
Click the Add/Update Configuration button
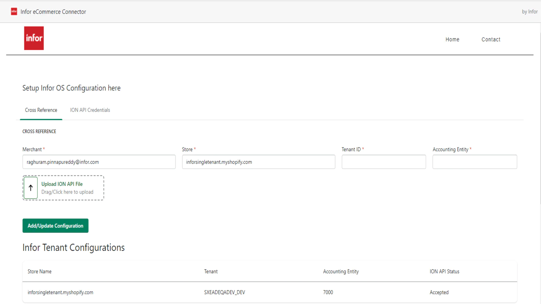(55, 226)
